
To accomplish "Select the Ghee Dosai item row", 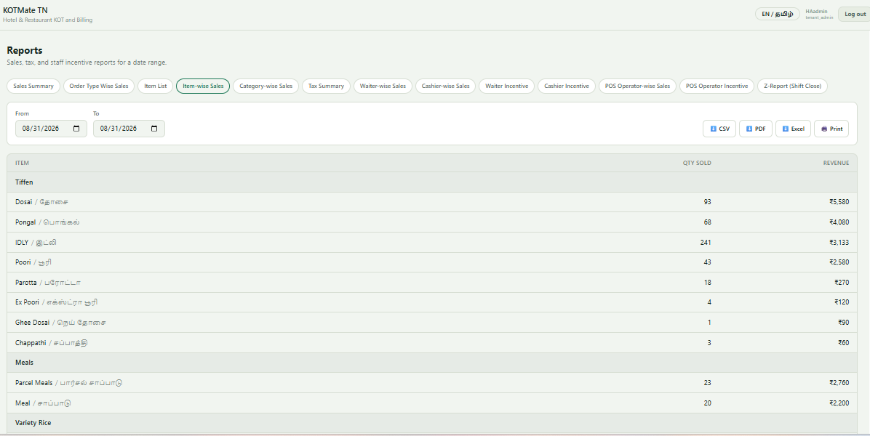I will (x=431, y=323).
